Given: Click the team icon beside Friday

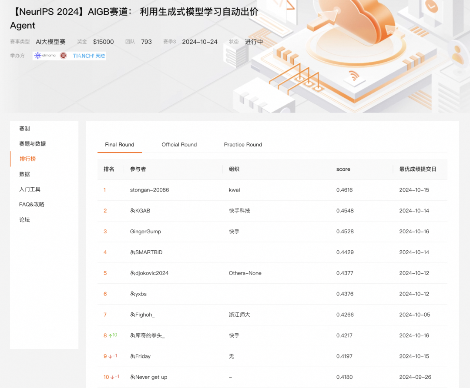Looking at the screenshot, I should pyautogui.click(x=133, y=356).
